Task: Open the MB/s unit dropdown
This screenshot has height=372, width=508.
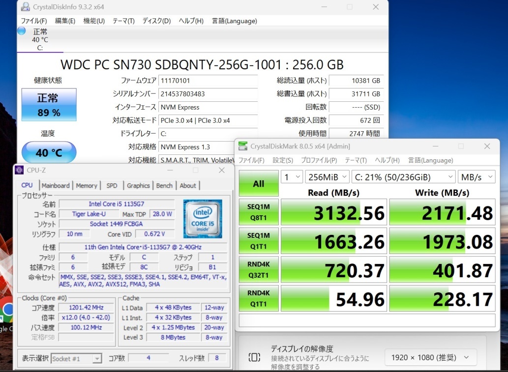Action: point(477,177)
